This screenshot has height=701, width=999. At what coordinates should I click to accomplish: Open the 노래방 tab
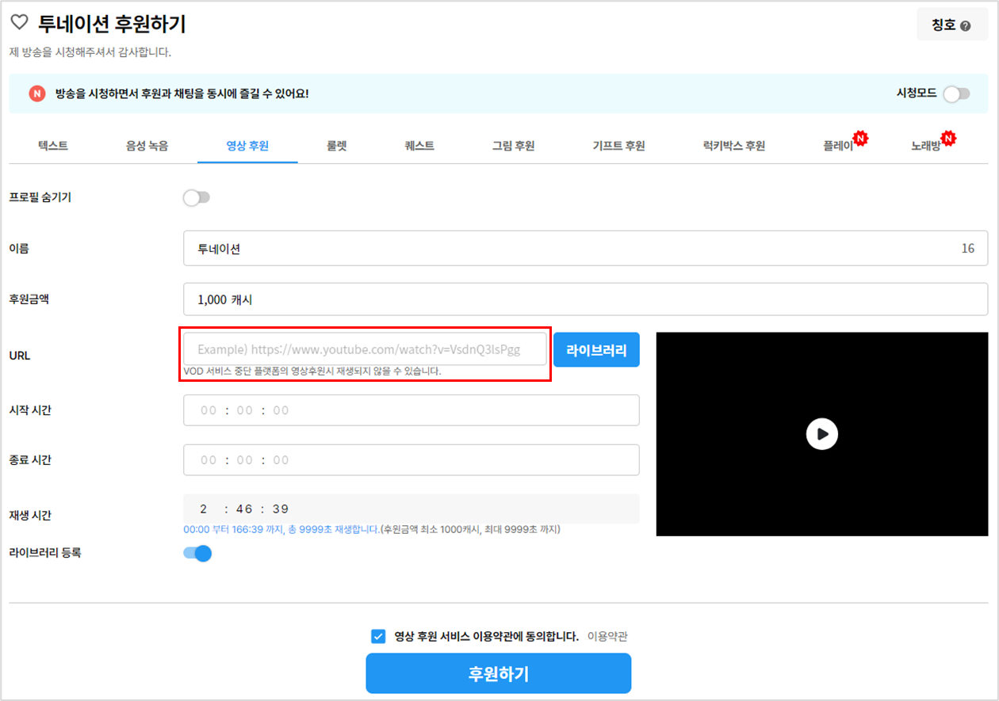(x=925, y=146)
